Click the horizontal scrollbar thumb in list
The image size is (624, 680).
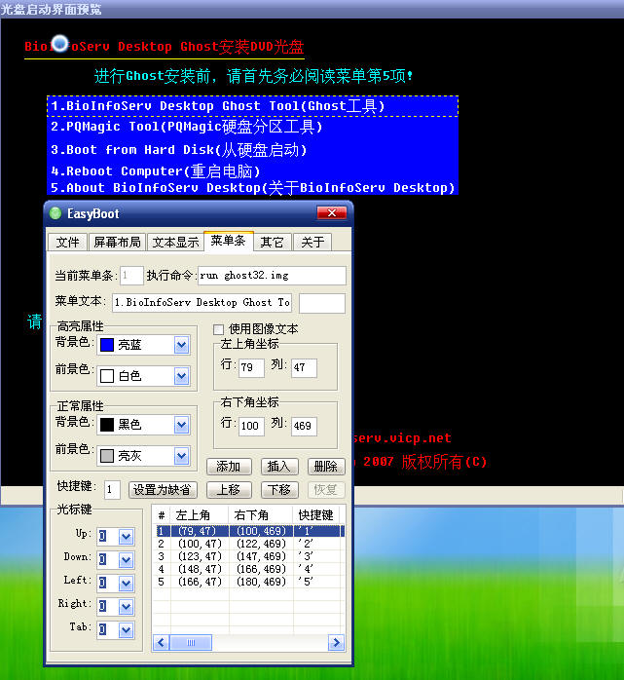(x=191, y=643)
